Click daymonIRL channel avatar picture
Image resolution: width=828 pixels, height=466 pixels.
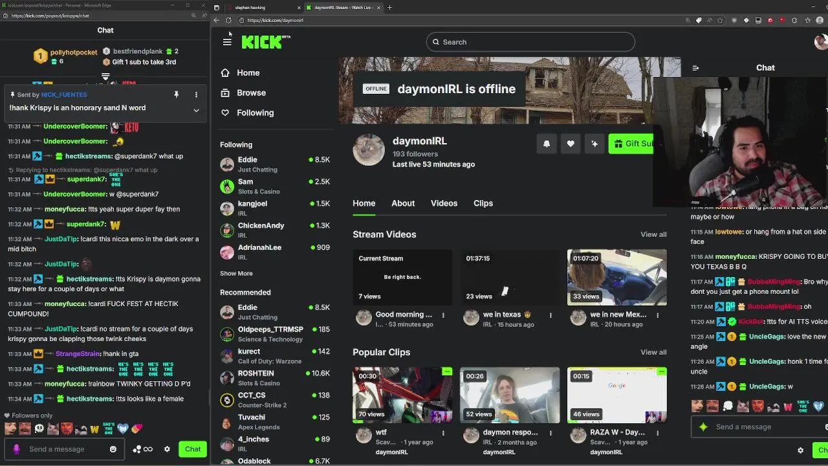(369, 151)
